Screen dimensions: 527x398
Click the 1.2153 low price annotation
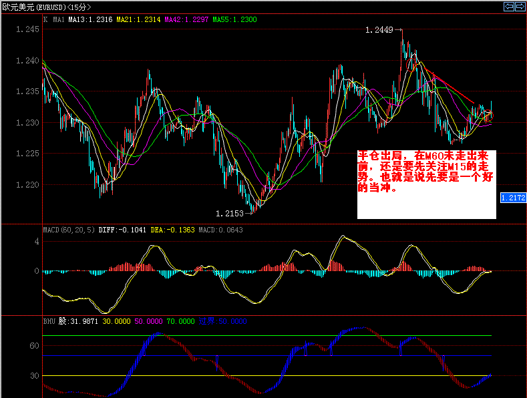tap(230, 214)
